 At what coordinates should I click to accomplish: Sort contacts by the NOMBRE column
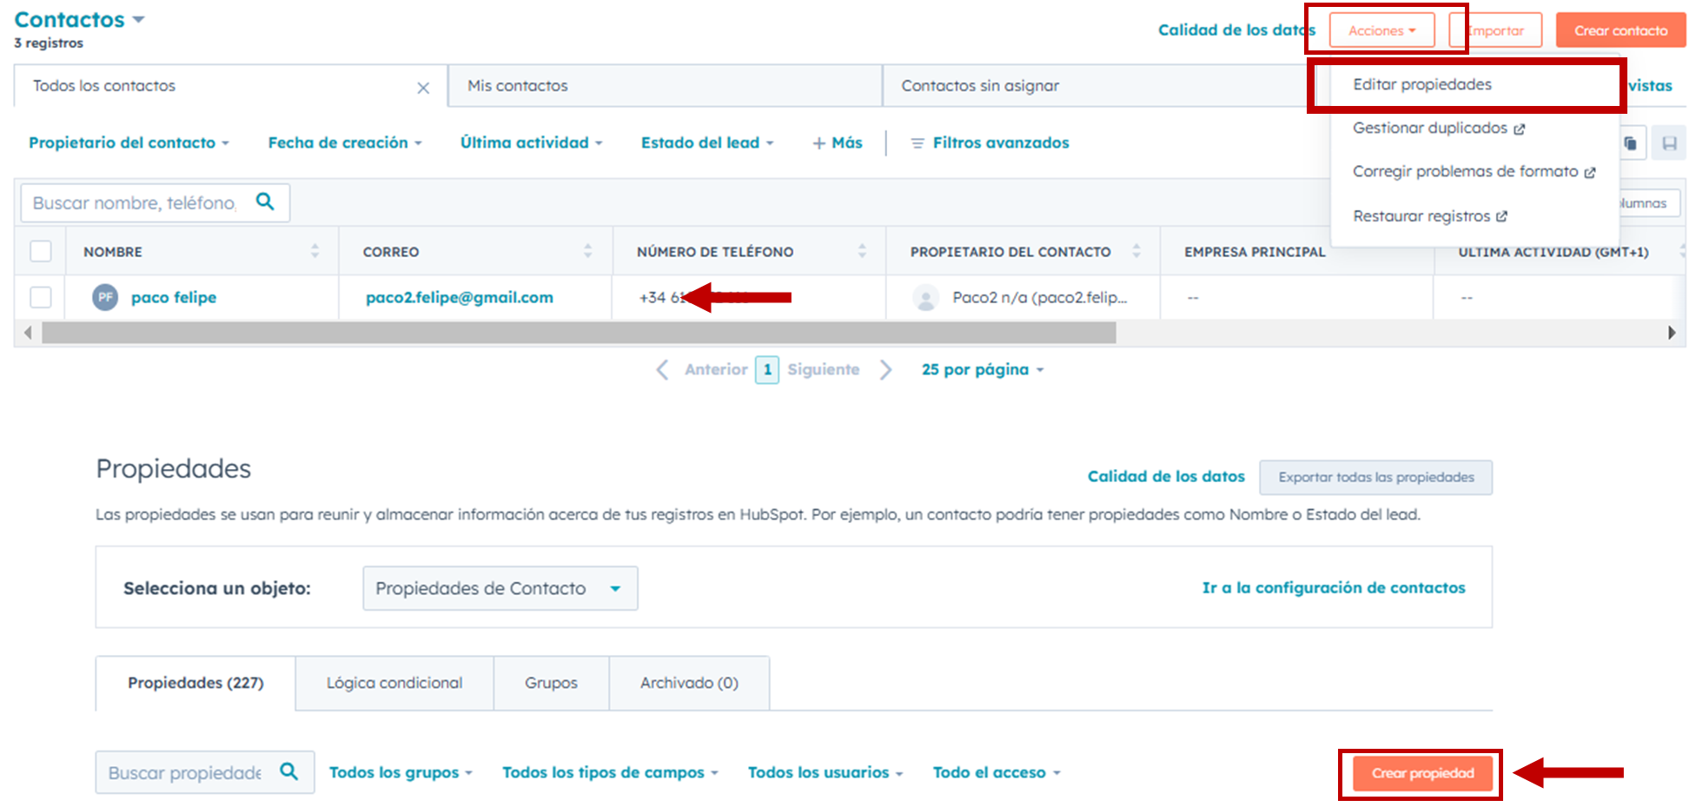point(315,251)
